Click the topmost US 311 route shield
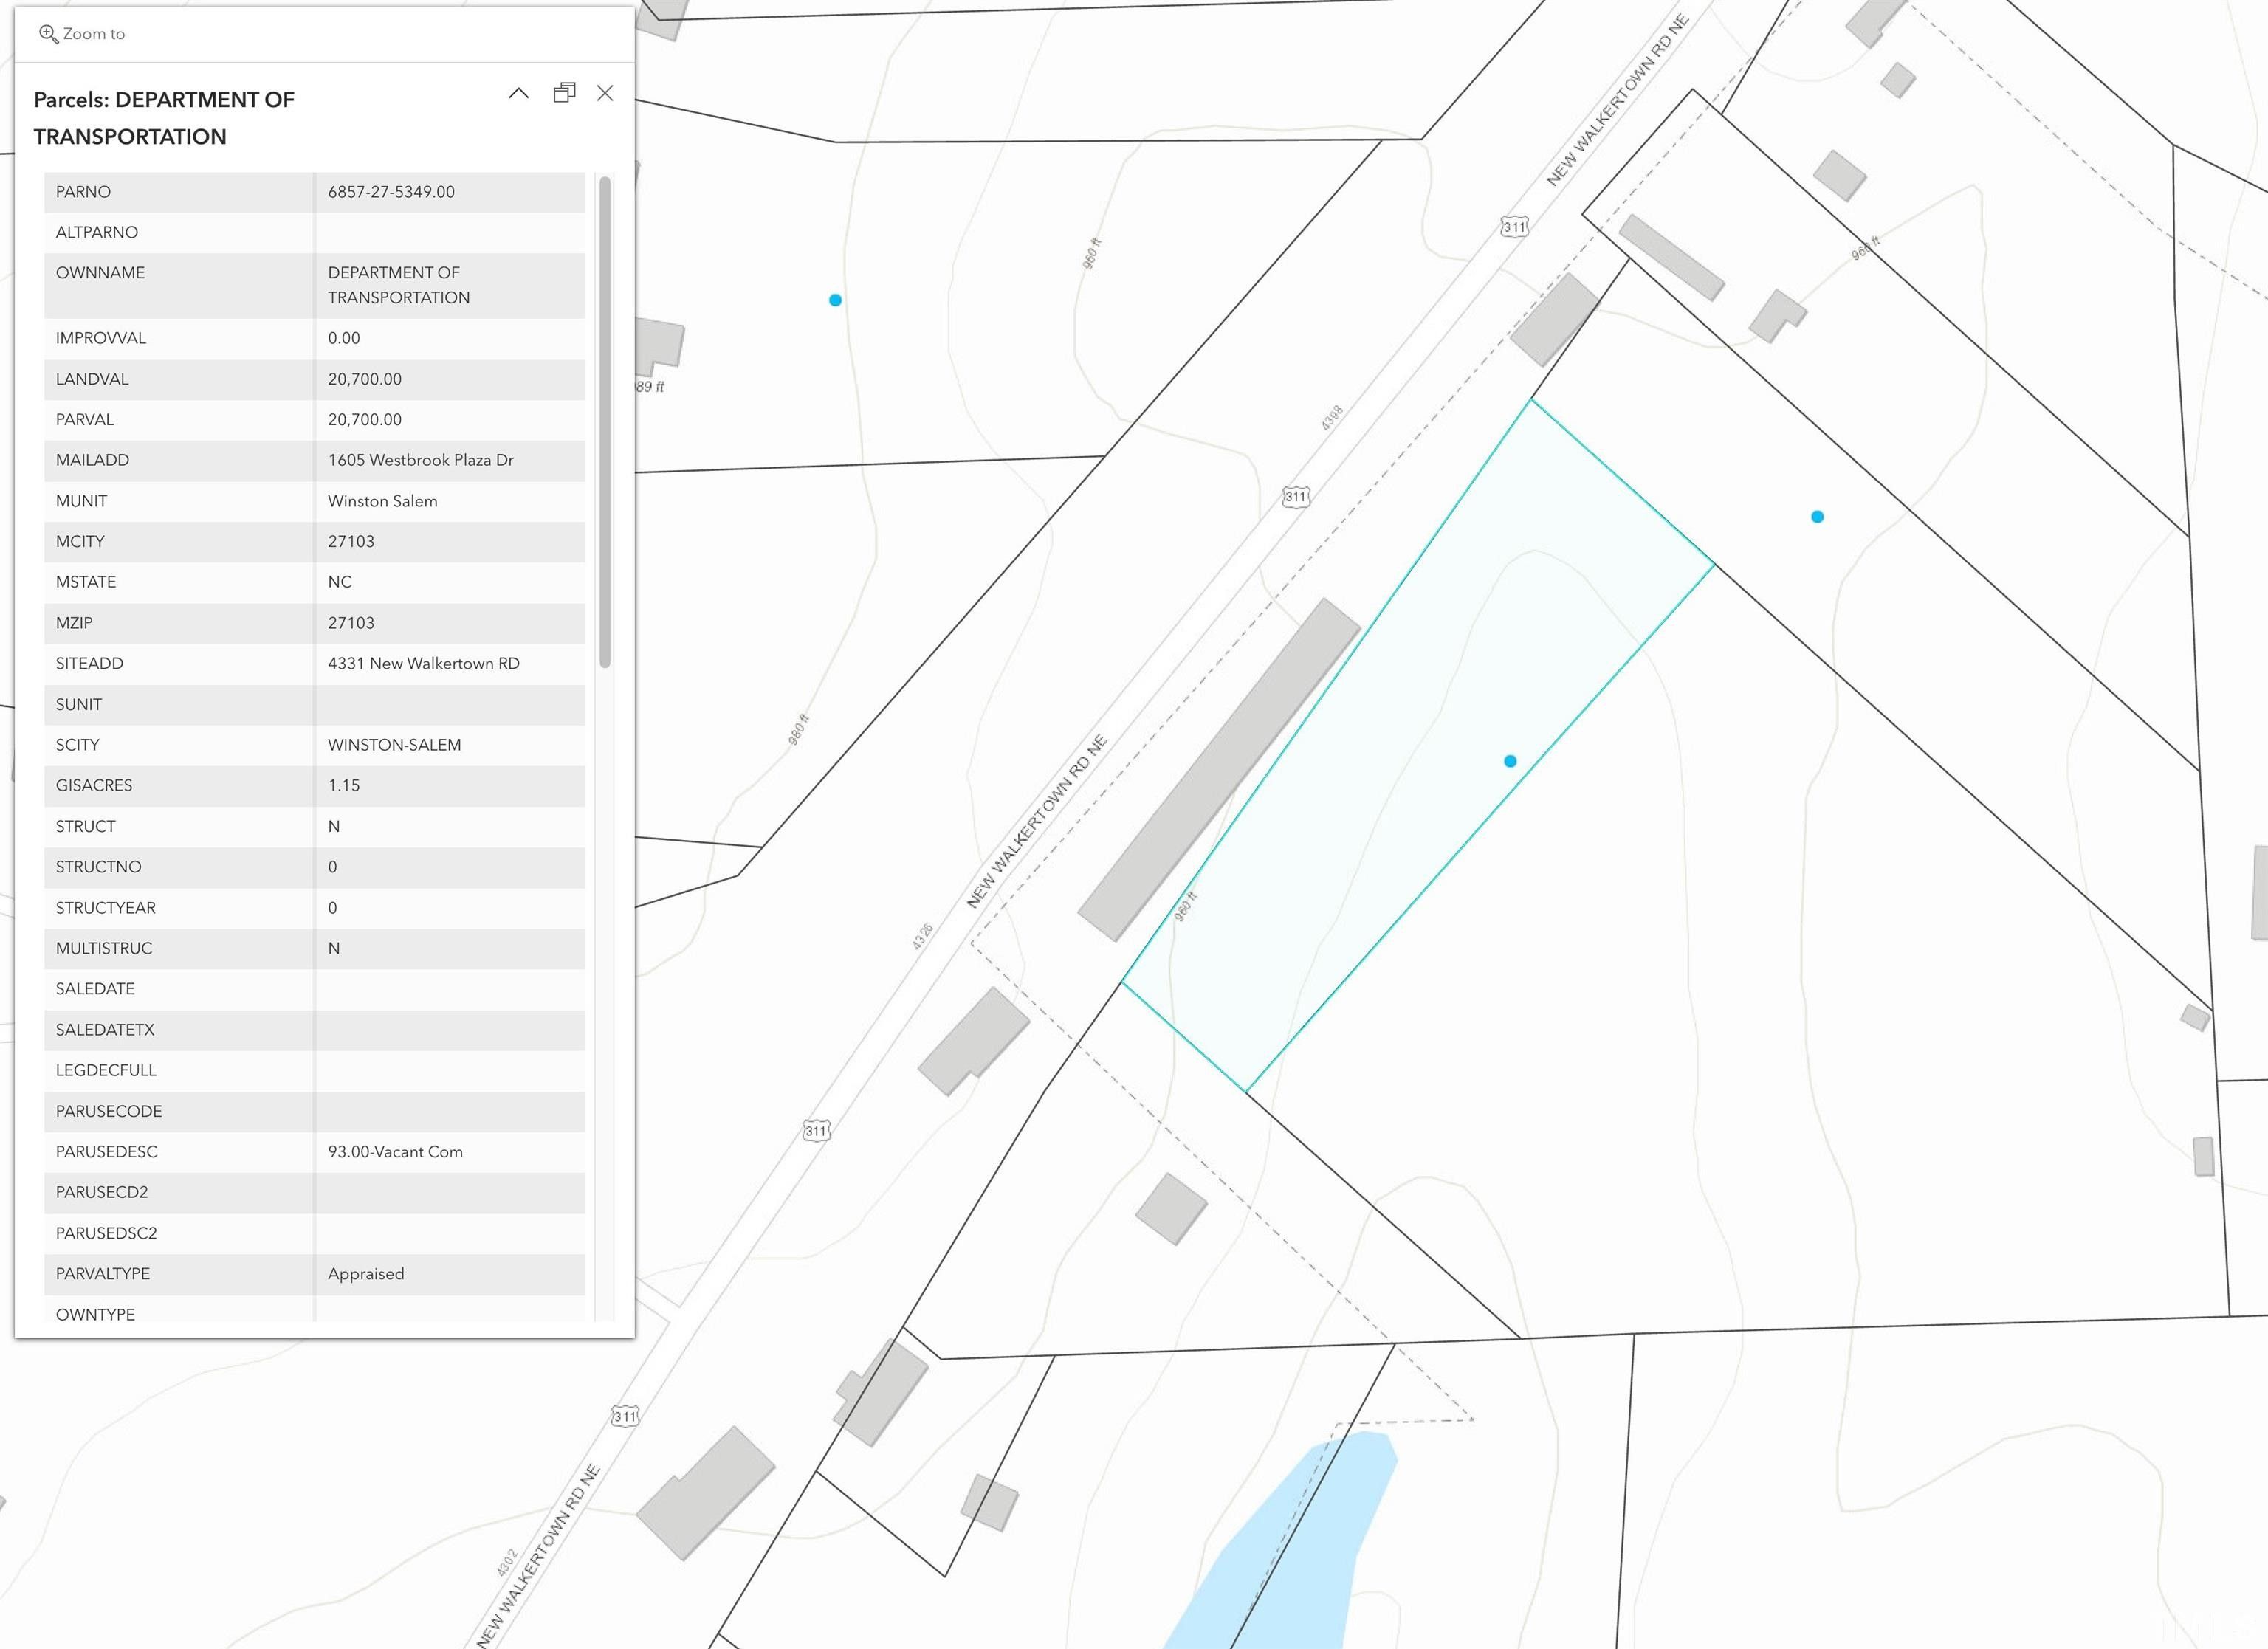Screen dimensions: 2268x1649 click(x=1514, y=227)
